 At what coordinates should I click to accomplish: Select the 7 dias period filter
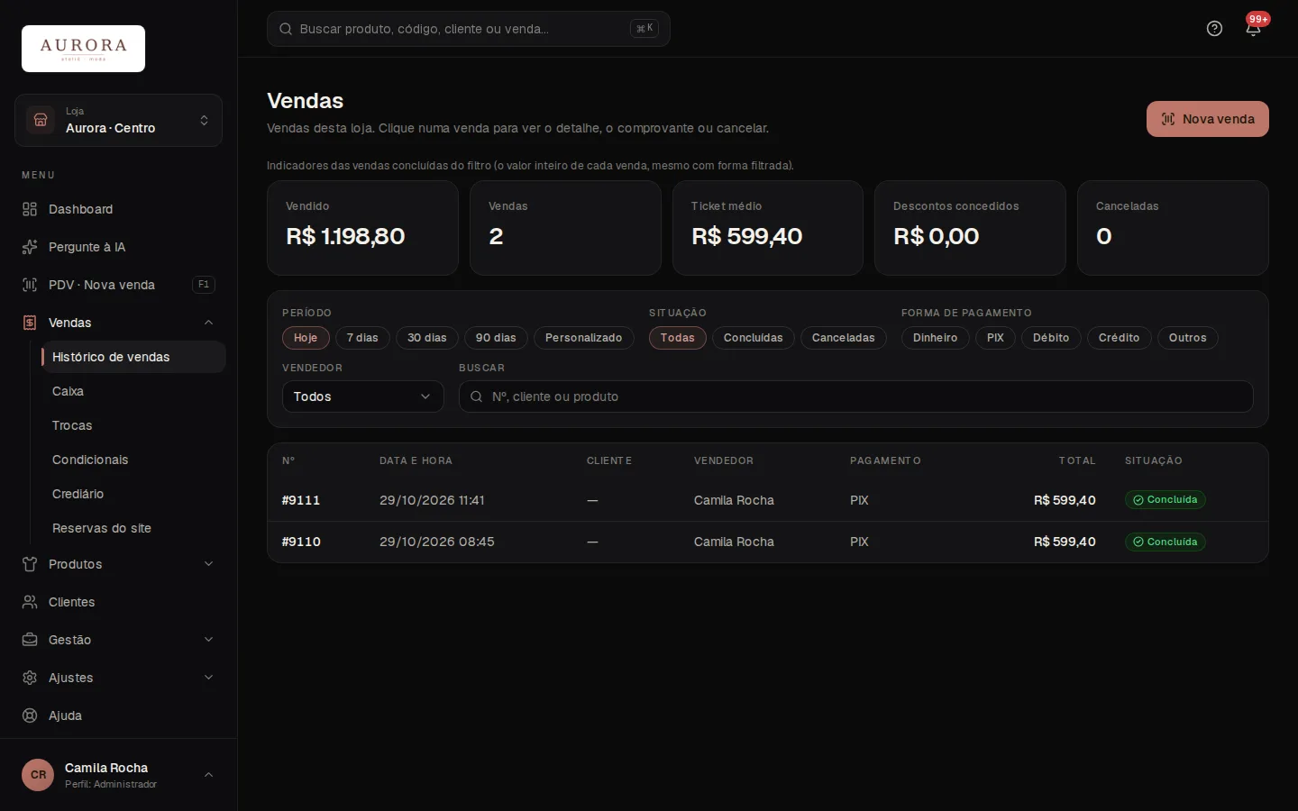362,338
